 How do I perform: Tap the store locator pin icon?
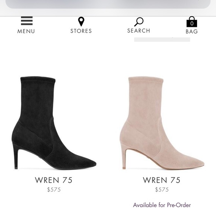click(81, 22)
